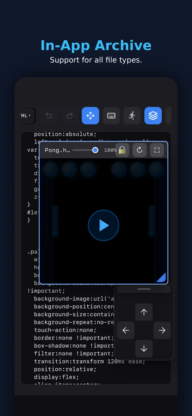Click the Pong.h… preview title

(x=57, y=150)
